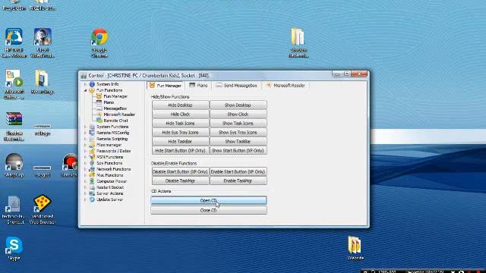Click Enable Start Button (XP Only)

point(238,171)
